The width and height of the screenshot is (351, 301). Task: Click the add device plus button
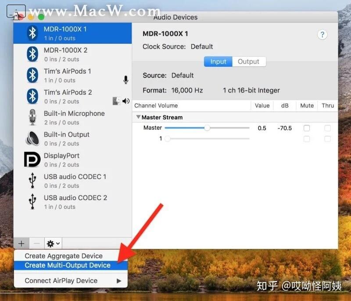coord(21,243)
